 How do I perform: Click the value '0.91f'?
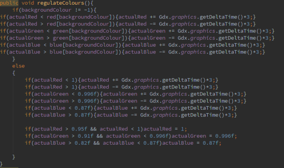pyautogui.click(x=85, y=136)
